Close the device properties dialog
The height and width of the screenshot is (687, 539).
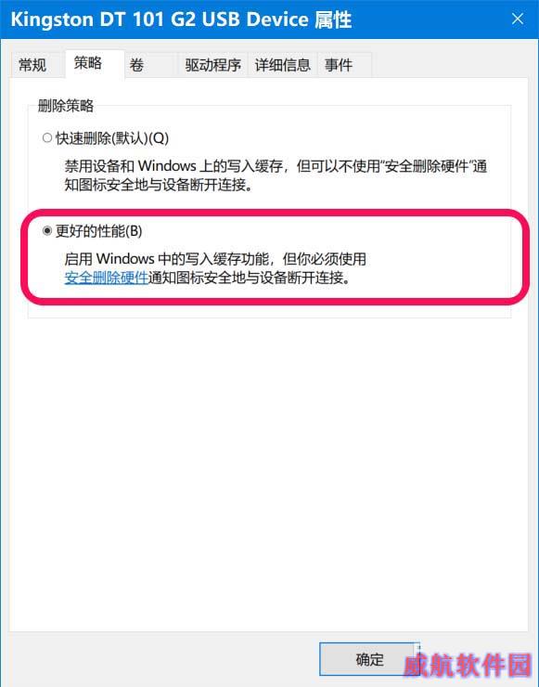(x=518, y=19)
